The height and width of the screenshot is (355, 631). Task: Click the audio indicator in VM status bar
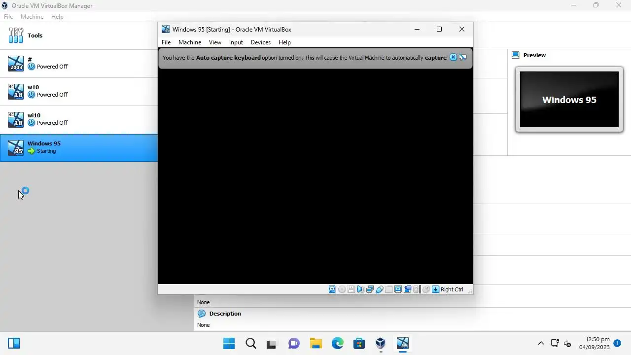(x=360, y=289)
